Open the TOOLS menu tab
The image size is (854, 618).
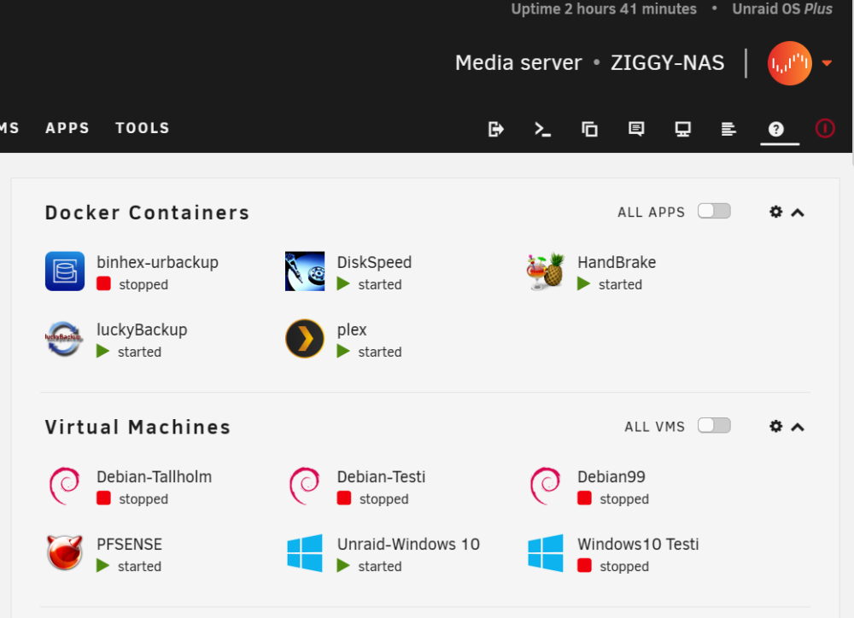click(x=143, y=128)
